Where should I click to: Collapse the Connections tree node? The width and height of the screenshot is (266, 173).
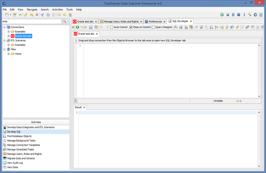click(5, 27)
